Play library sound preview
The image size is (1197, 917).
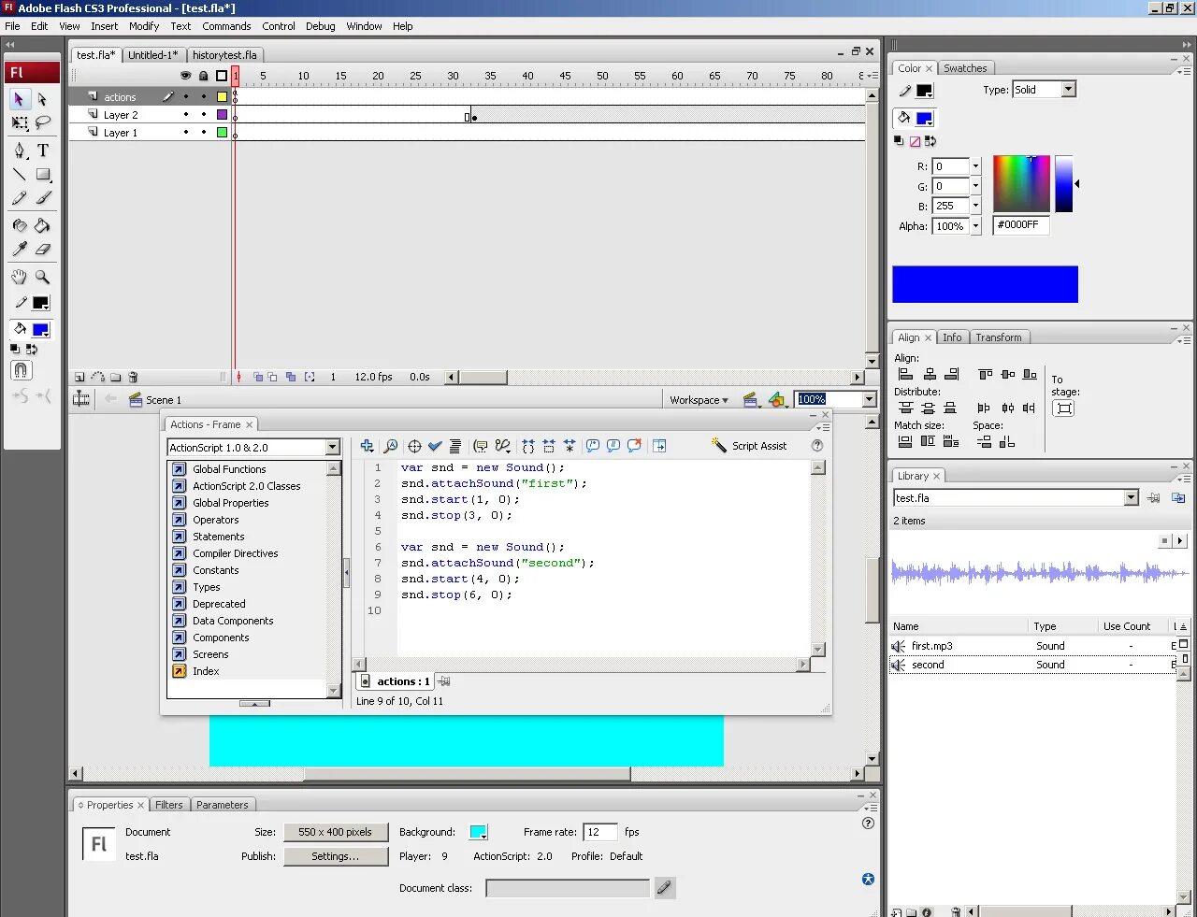(x=1180, y=541)
